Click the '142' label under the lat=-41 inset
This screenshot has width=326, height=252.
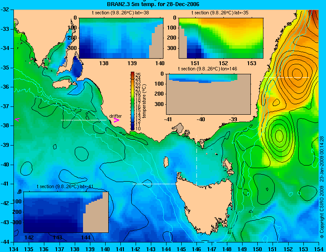[x=29, y=237]
